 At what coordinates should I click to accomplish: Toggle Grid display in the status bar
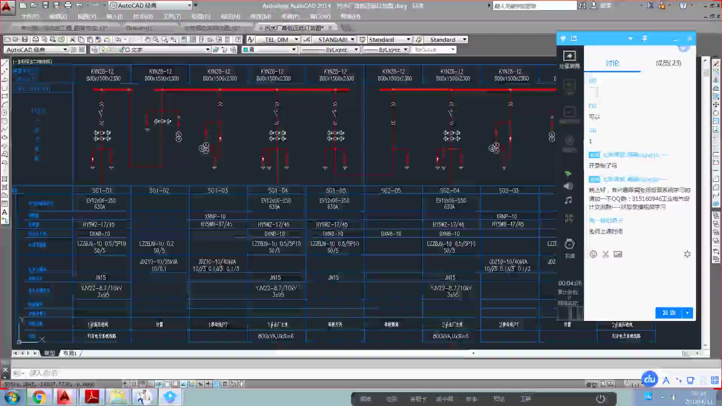pyautogui.click(x=142, y=384)
